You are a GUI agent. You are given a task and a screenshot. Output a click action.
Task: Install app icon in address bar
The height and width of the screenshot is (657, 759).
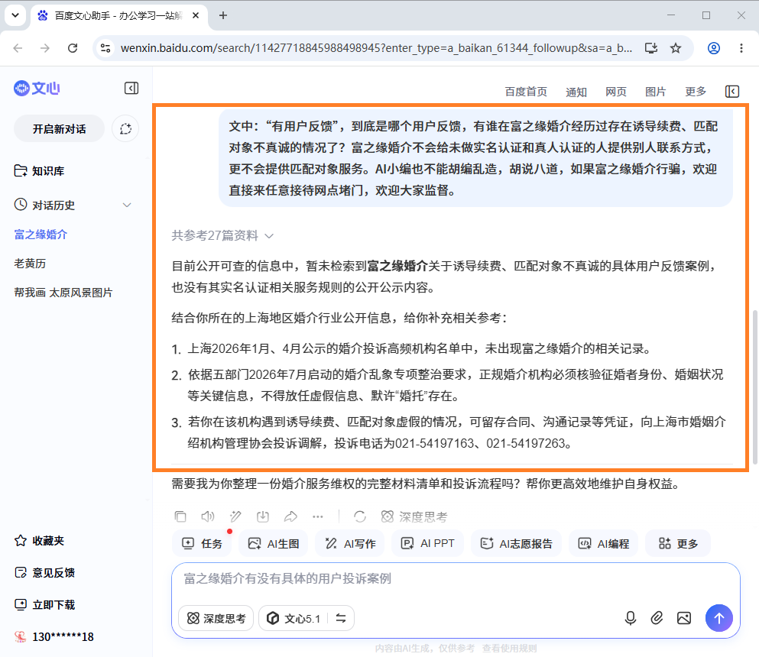(x=651, y=48)
